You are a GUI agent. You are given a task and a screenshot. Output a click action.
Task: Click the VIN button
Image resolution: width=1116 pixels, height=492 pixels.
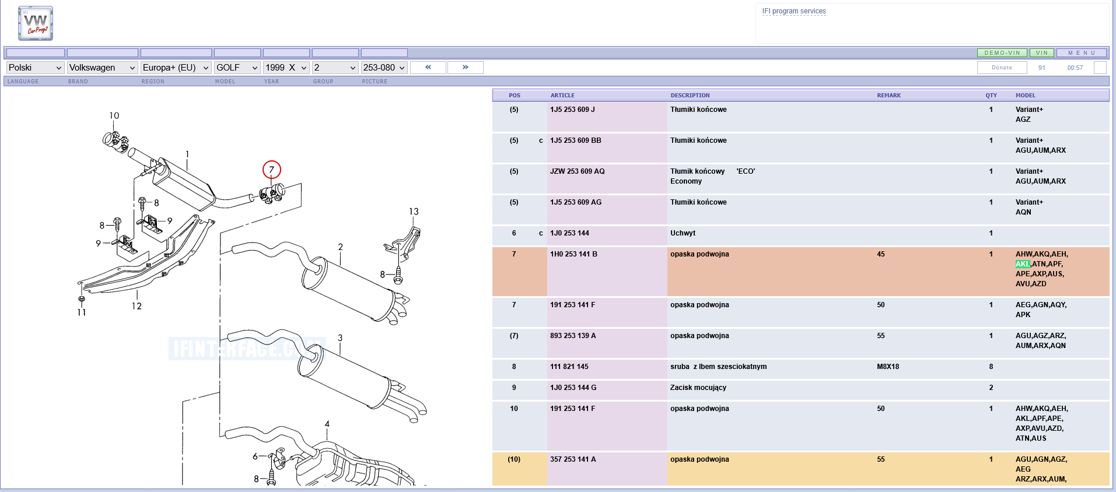[1042, 52]
